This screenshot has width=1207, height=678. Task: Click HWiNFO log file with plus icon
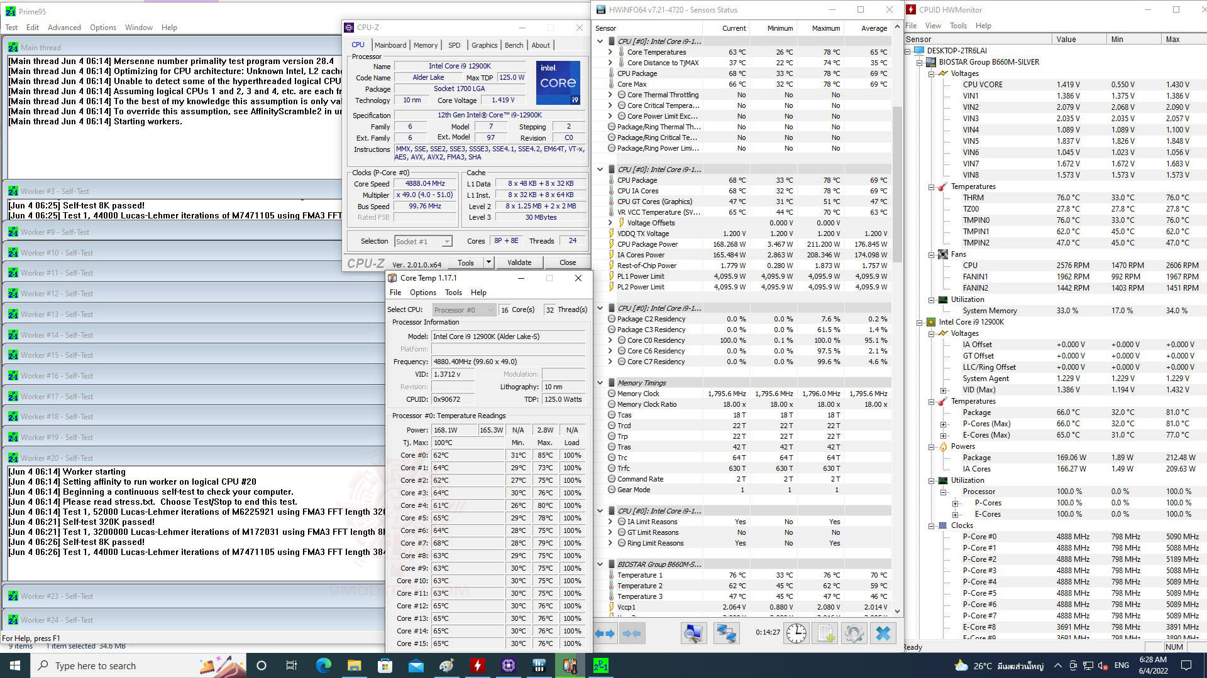(x=825, y=633)
